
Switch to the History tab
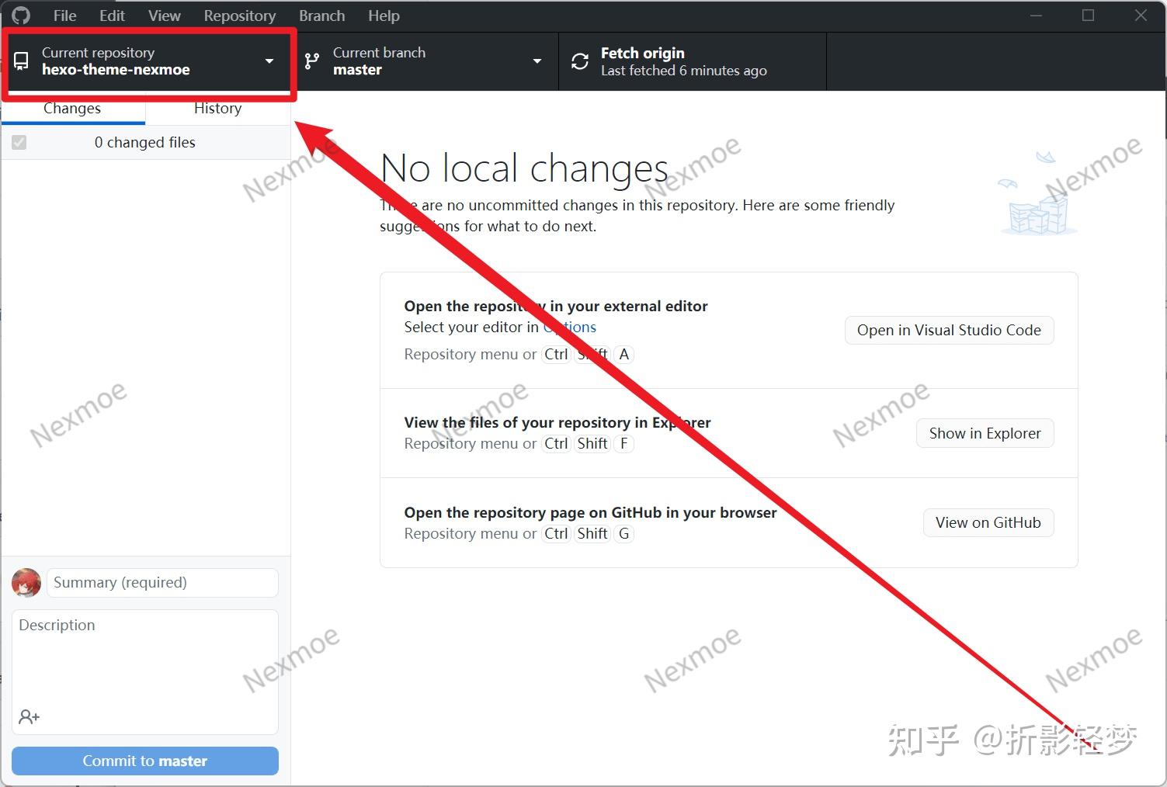click(217, 109)
